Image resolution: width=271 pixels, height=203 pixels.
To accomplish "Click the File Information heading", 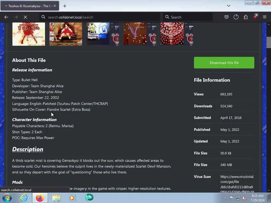I will click(212, 80).
